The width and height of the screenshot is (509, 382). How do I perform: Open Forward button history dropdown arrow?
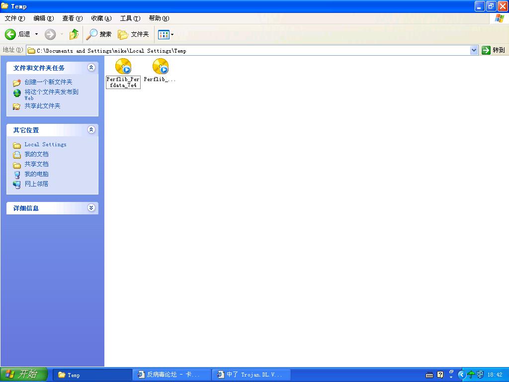coord(62,34)
